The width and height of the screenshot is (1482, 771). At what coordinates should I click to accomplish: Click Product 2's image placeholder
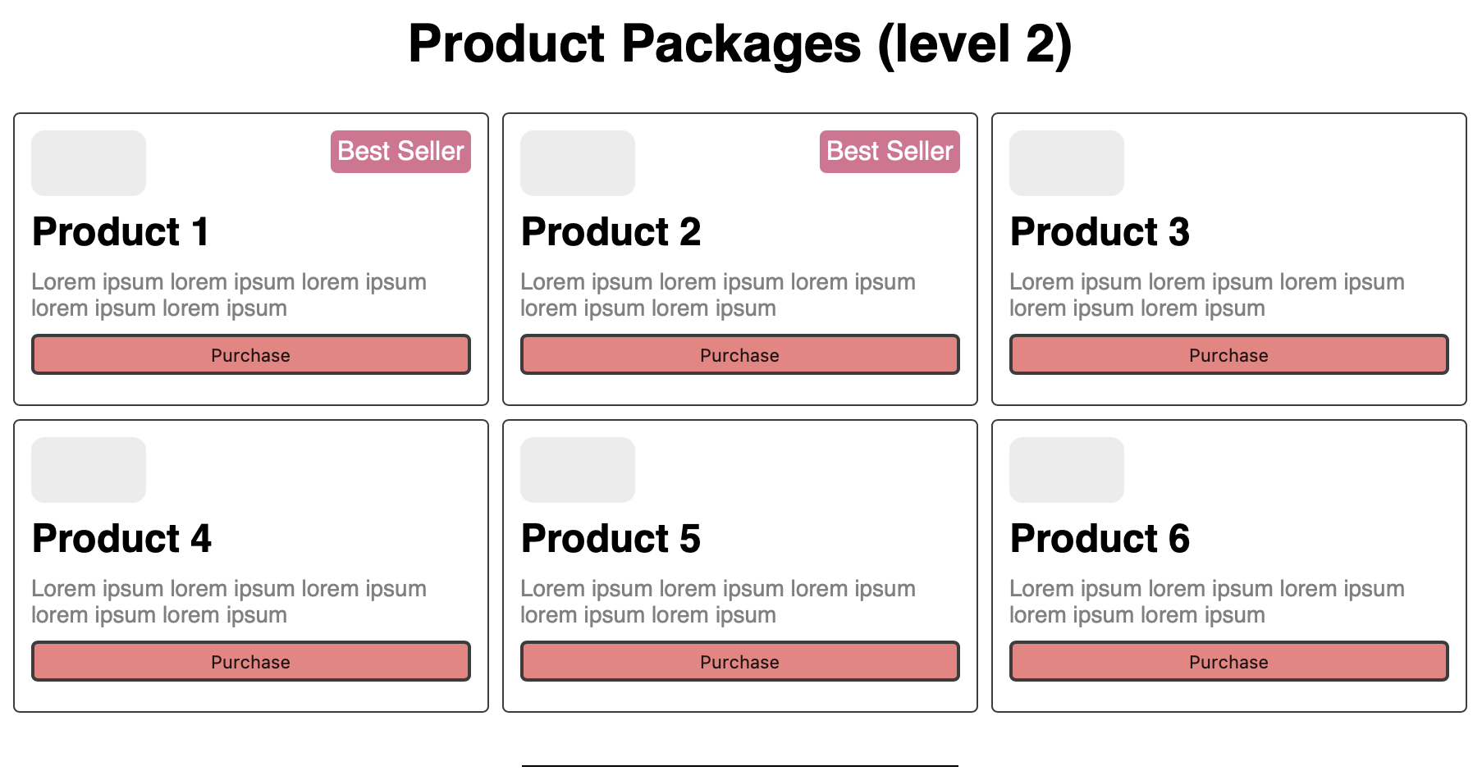[578, 163]
